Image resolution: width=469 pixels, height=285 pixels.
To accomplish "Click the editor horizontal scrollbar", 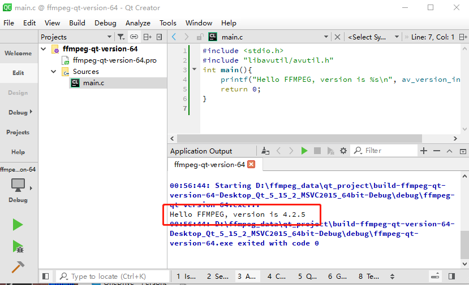I will (x=299, y=138).
